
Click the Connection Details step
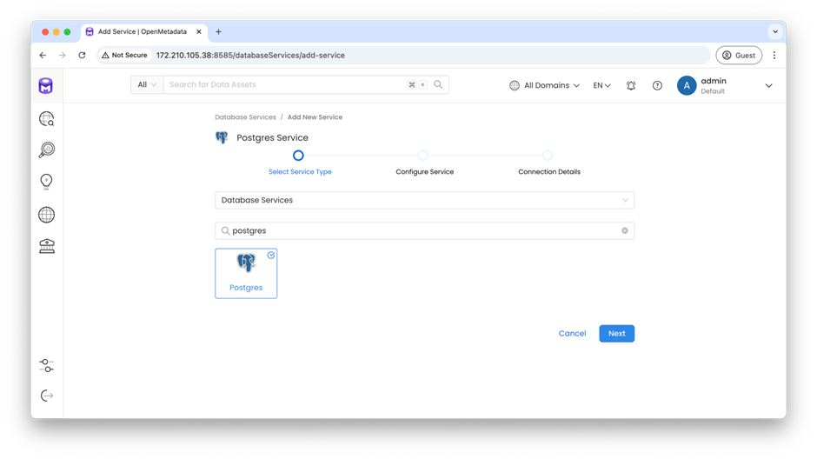pos(549,172)
